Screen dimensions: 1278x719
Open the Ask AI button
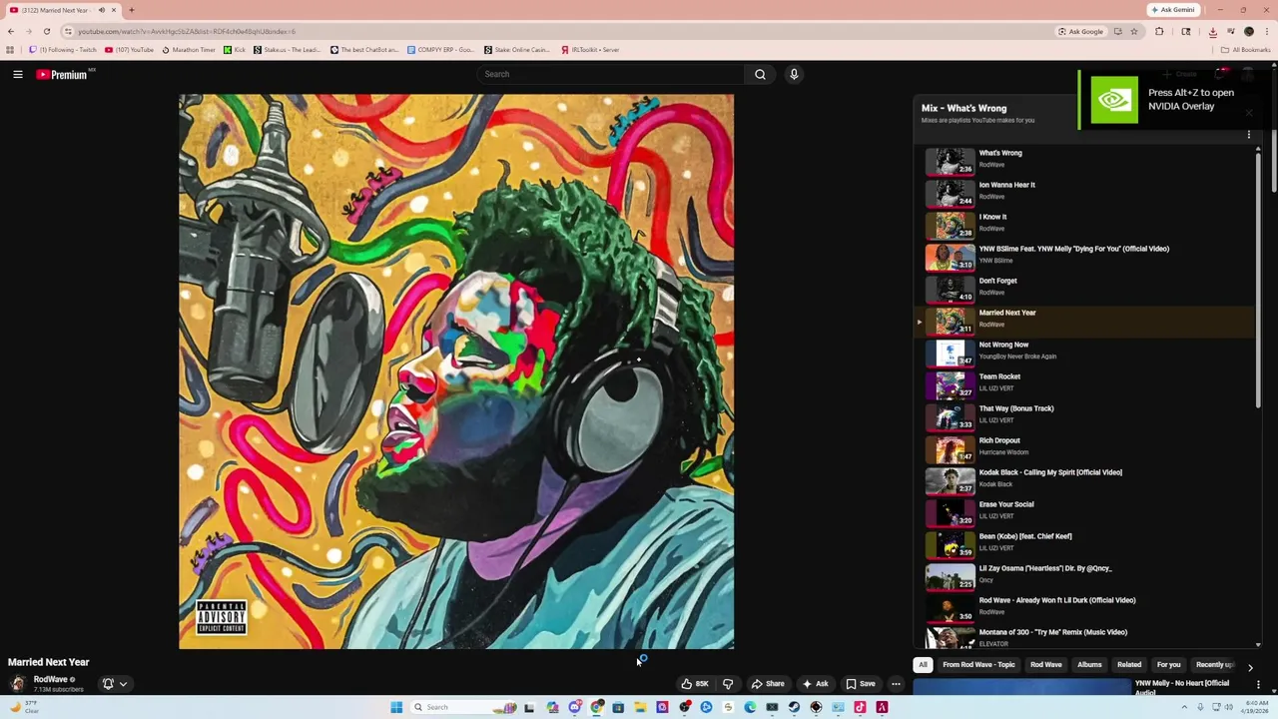[x=815, y=684]
